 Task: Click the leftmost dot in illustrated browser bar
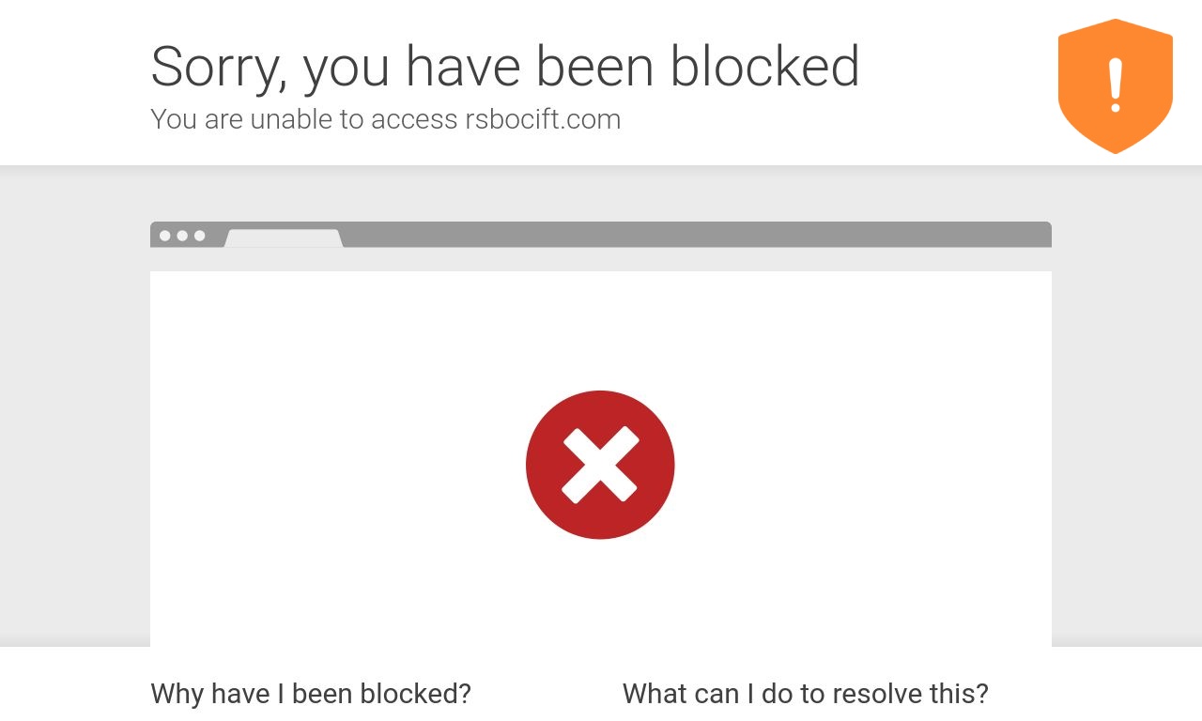[165, 236]
